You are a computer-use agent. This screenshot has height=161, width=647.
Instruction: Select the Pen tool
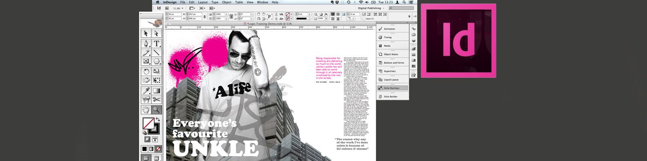(x=146, y=43)
